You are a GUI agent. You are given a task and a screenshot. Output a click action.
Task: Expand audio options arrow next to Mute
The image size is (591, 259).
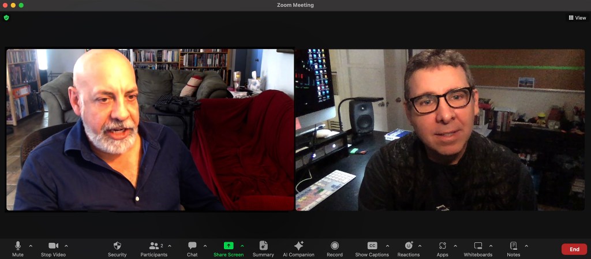(31, 246)
